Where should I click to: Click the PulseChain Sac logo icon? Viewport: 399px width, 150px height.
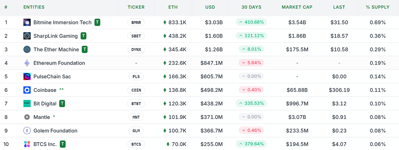coord(27,76)
